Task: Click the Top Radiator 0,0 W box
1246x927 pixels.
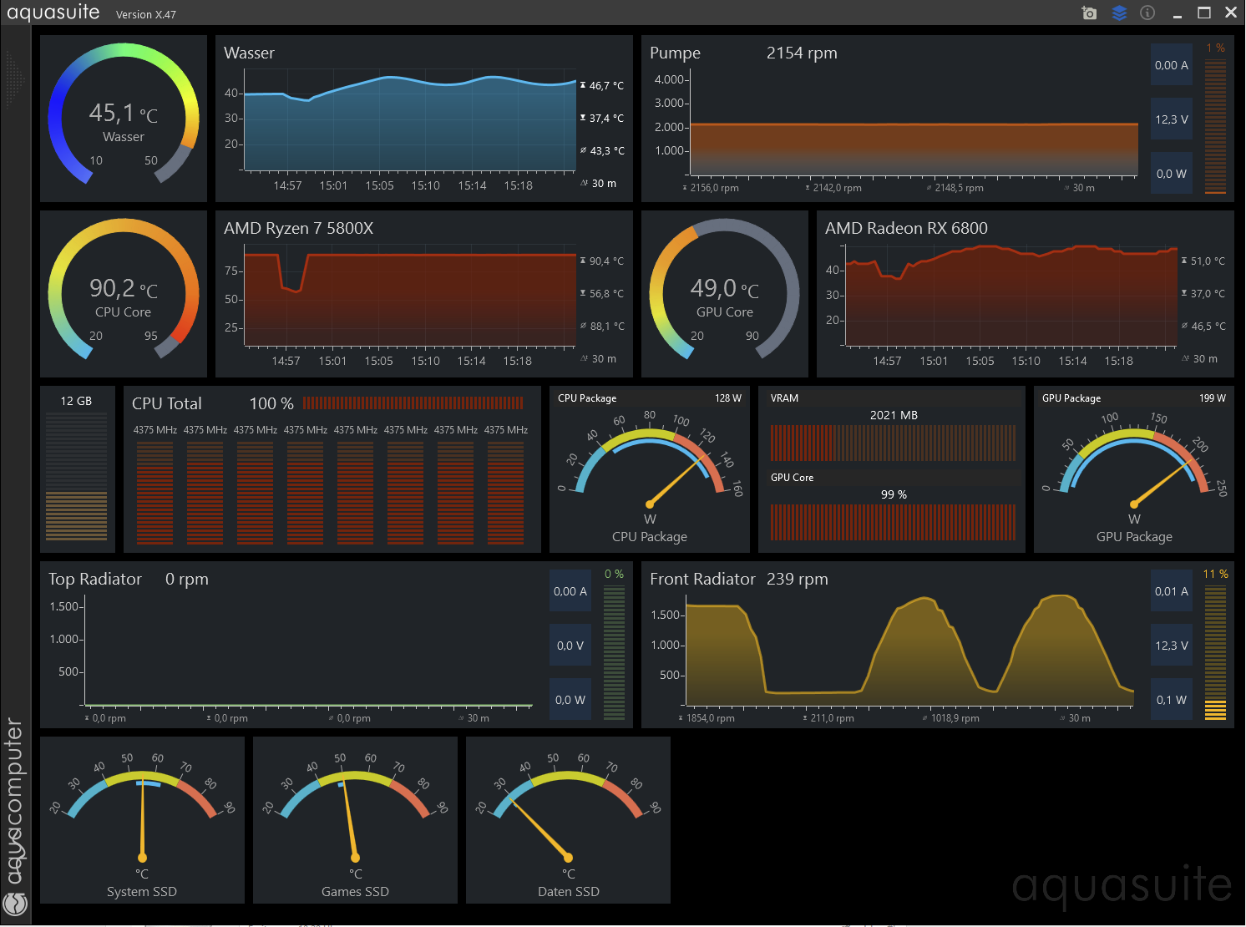Action: pyautogui.click(x=570, y=700)
